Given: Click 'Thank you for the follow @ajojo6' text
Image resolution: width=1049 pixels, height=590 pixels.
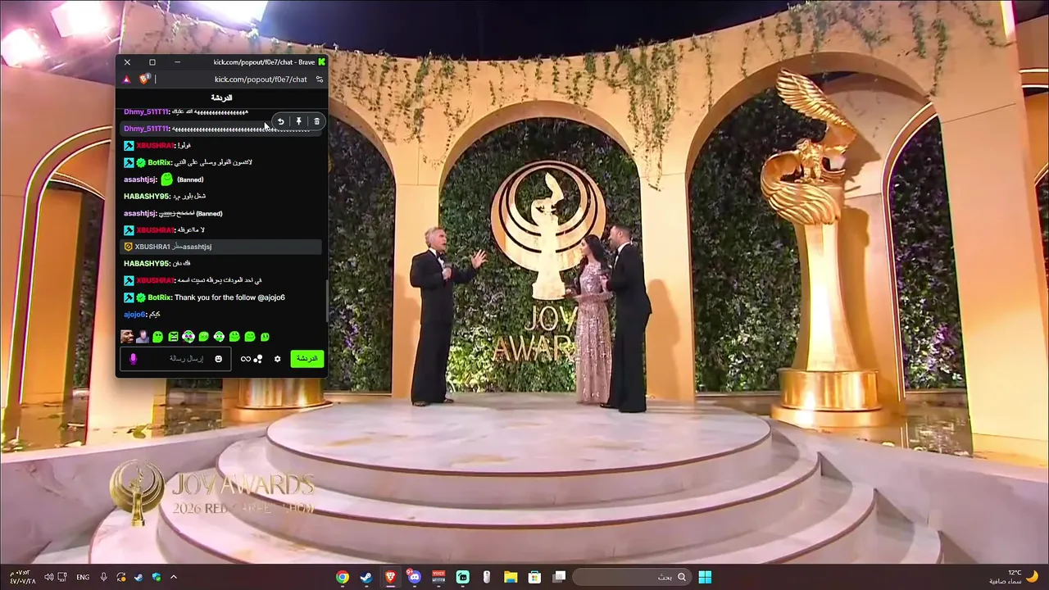Looking at the screenshot, I should (x=229, y=297).
